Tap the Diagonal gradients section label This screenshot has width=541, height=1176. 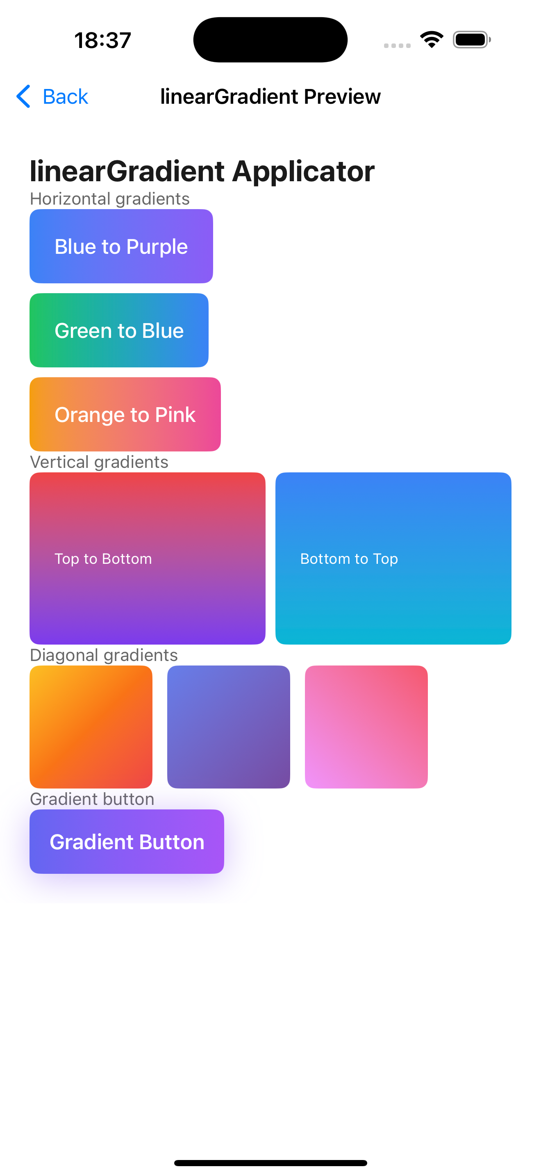104,655
